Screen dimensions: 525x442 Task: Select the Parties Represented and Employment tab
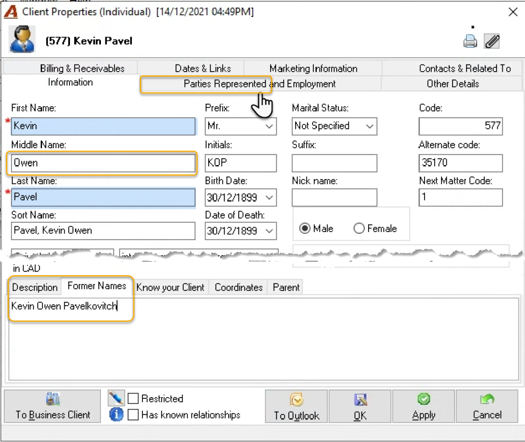(x=260, y=83)
